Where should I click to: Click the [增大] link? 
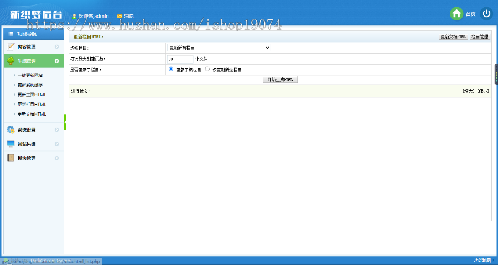[469, 91]
